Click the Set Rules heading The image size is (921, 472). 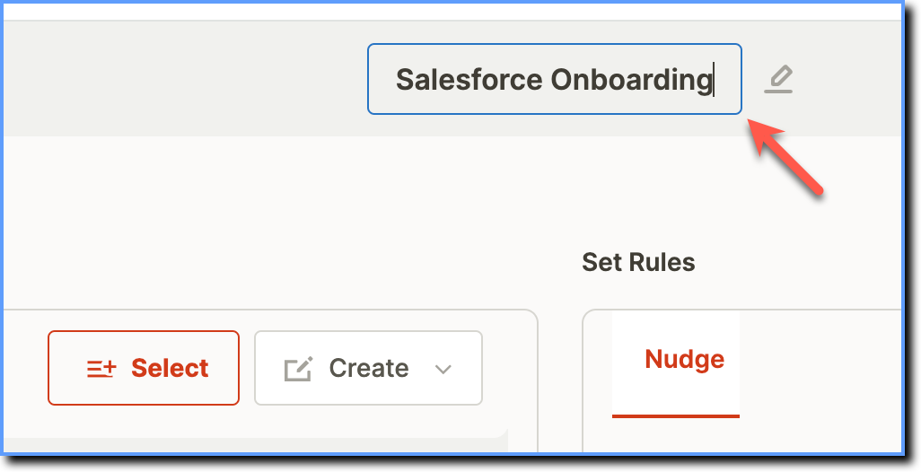[x=638, y=262]
